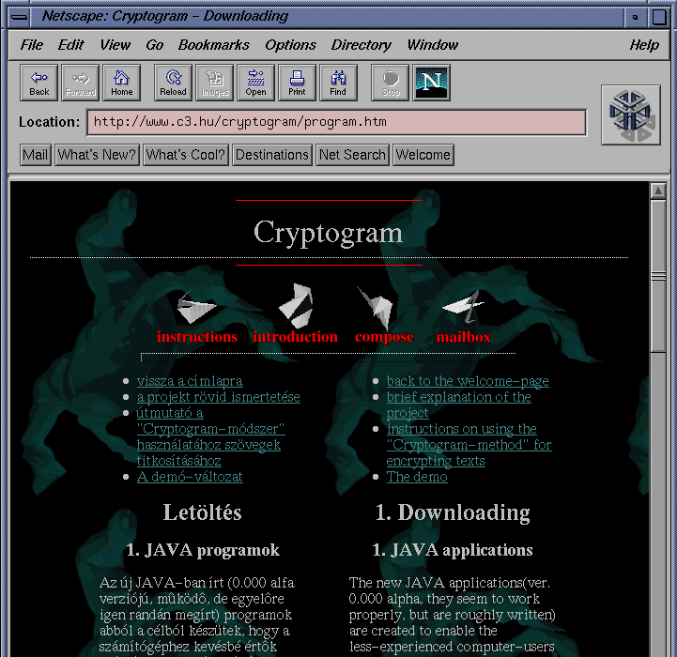
Task: Go to Home via toolbar icon
Action: point(122,83)
